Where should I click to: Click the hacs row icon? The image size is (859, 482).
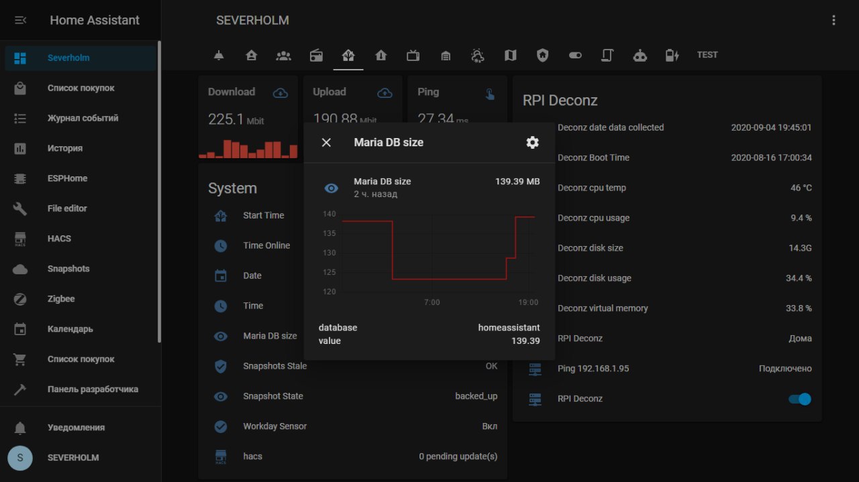tap(221, 457)
